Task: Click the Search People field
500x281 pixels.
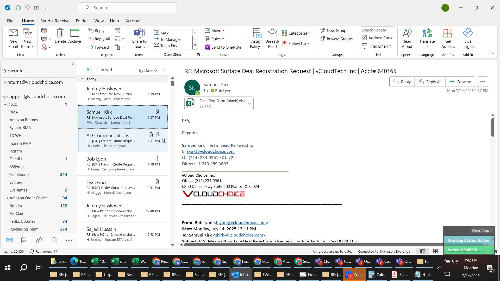Action: click(x=378, y=30)
